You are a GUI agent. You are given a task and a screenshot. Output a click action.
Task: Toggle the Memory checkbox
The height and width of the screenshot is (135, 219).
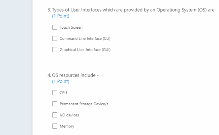[55, 126]
